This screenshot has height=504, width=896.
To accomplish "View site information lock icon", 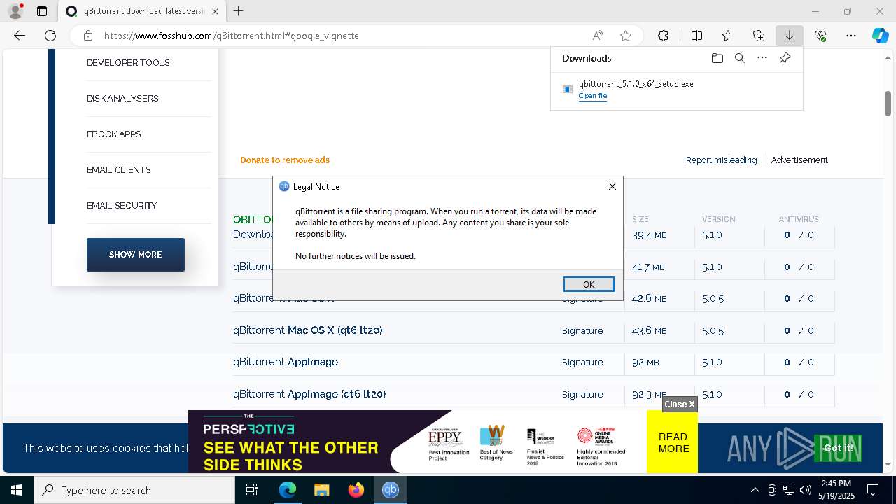I will point(88,36).
